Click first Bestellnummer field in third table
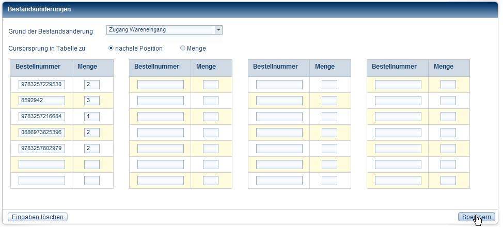The width and height of the screenshot is (503, 228). click(279, 85)
